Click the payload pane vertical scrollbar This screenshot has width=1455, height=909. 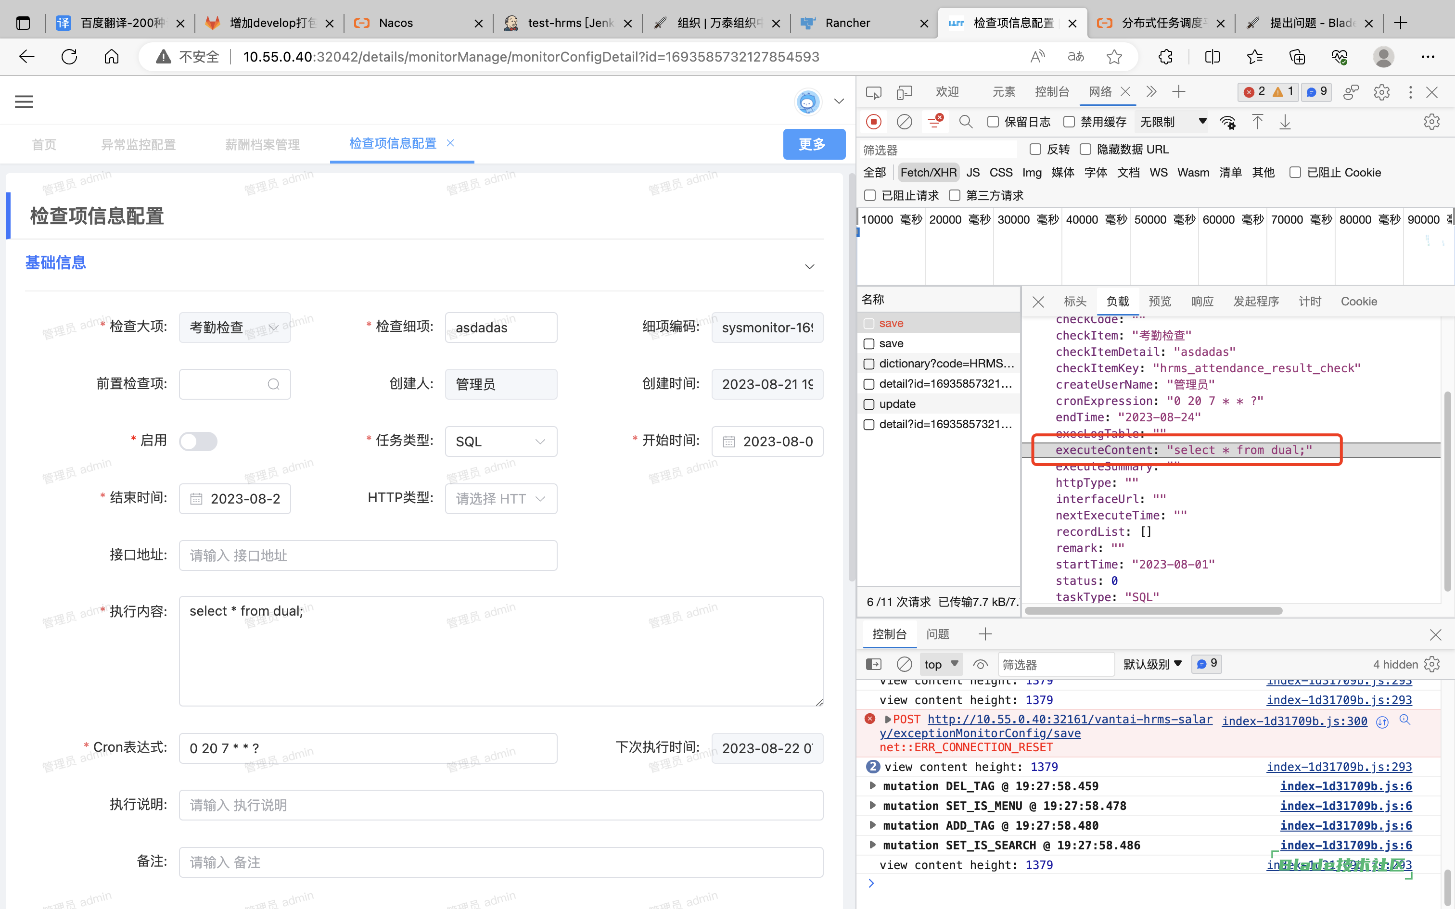point(1447,491)
